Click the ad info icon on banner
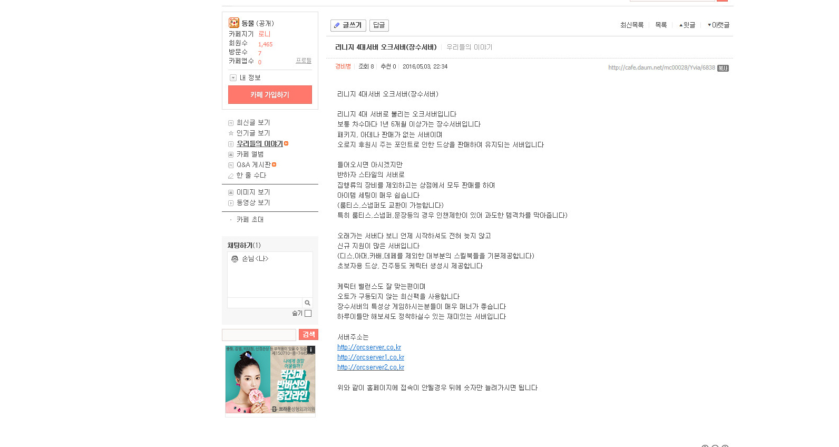Screen dimensions: 839x447 tap(311, 349)
